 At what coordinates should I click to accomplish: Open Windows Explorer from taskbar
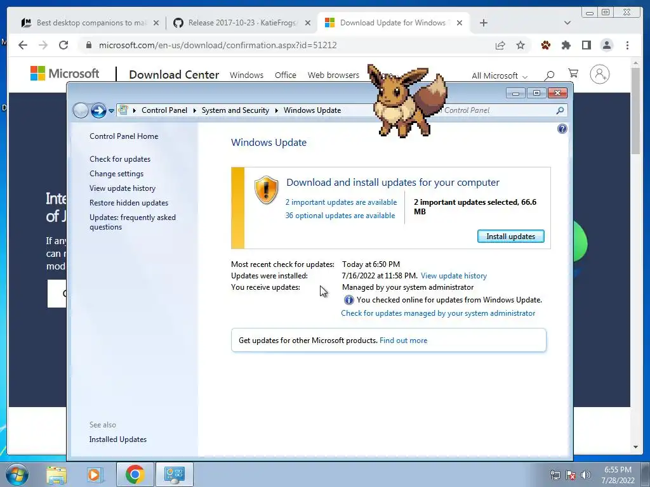click(56, 474)
